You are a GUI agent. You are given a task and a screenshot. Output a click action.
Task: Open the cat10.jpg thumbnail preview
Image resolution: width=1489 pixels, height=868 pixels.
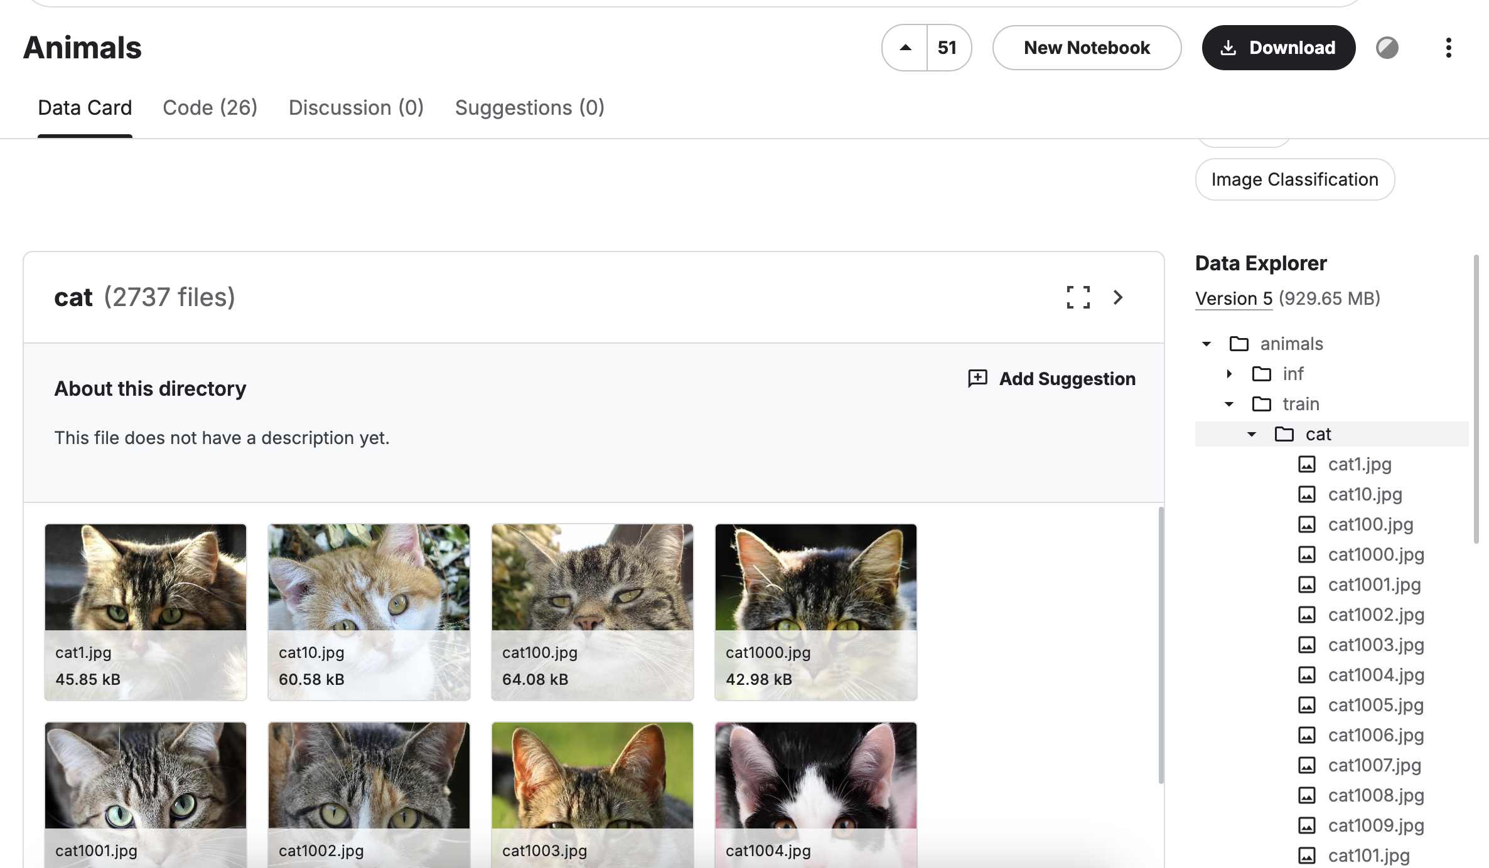[369, 612]
